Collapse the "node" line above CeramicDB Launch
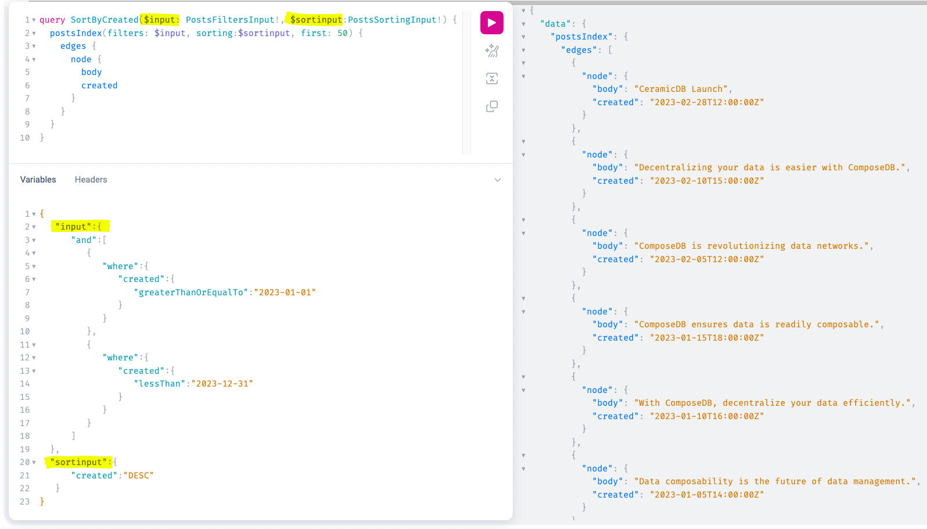 click(x=523, y=77)
